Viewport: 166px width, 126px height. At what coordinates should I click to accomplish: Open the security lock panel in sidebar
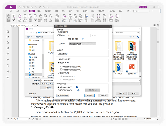[x=8, y=59]
